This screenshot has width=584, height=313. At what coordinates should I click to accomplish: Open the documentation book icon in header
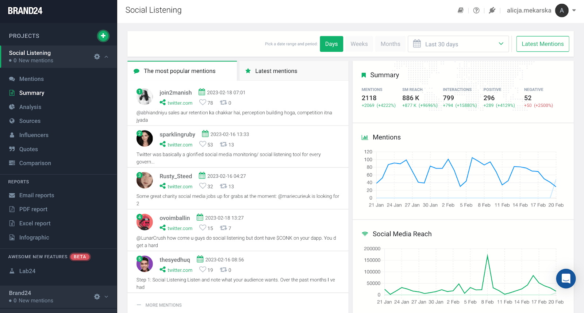pyautogui.click(x=461, y=11)
